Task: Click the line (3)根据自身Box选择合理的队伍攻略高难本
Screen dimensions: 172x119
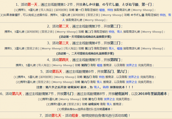Action: pos(85,109)
